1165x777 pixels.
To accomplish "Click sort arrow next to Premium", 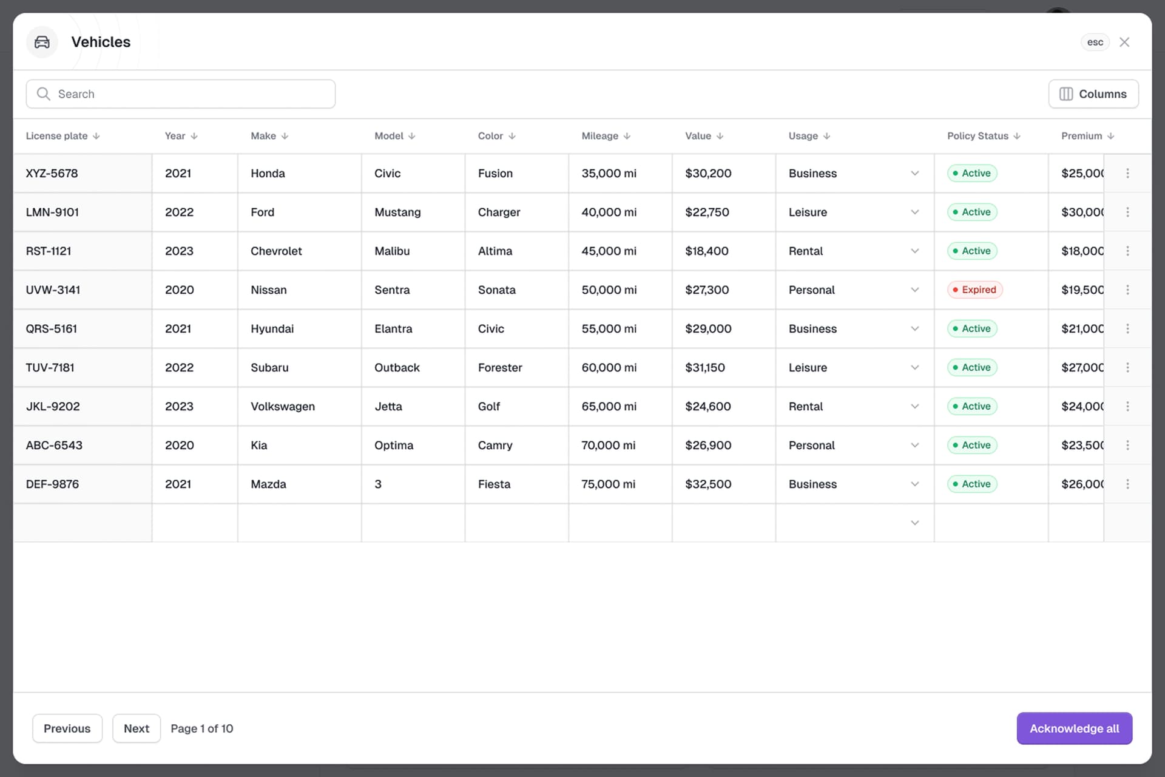I will coord(1110,136).
